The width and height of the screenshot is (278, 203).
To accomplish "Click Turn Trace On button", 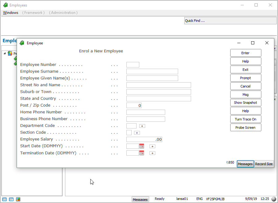I will click(246, 119).
